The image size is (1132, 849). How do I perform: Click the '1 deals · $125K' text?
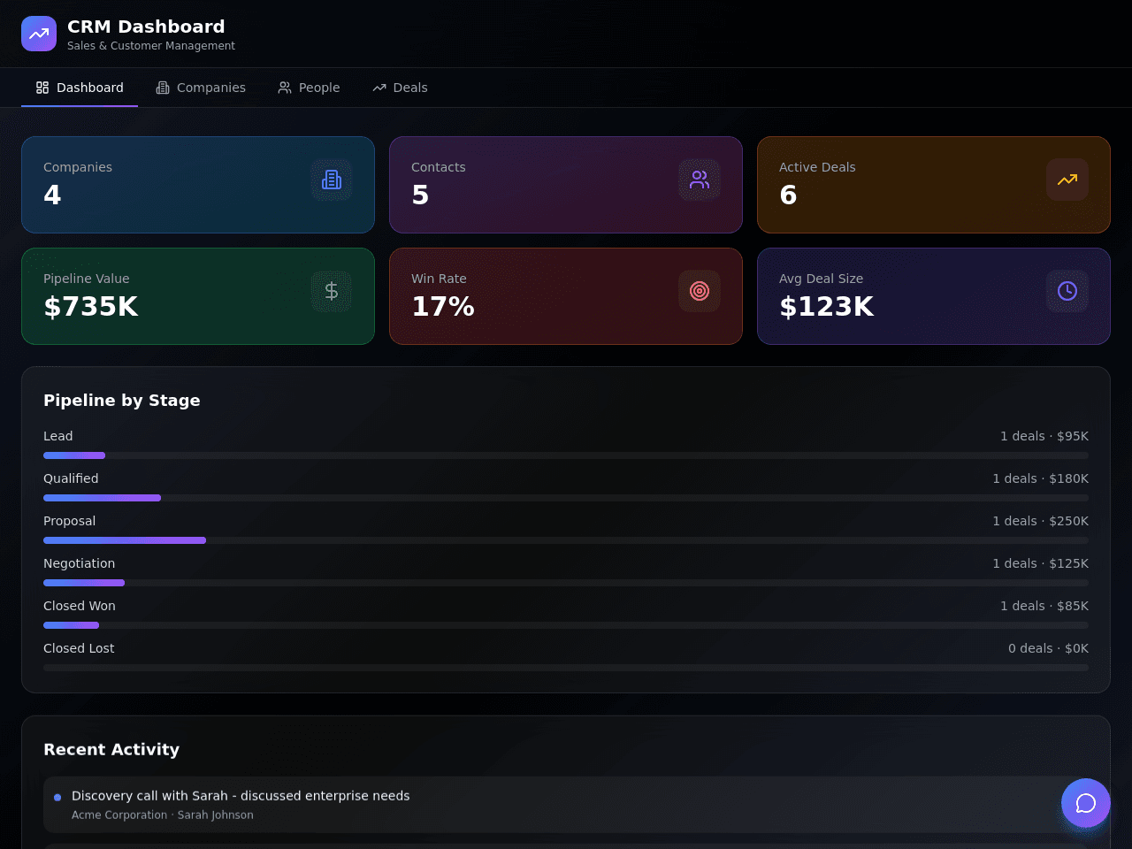tap(1041, 563)
